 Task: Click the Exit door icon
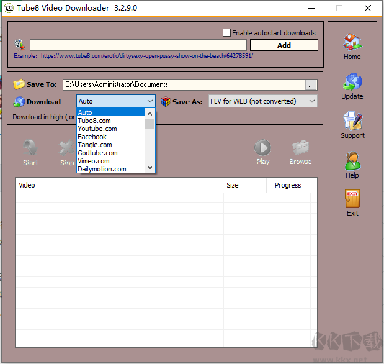click(352, 199)
